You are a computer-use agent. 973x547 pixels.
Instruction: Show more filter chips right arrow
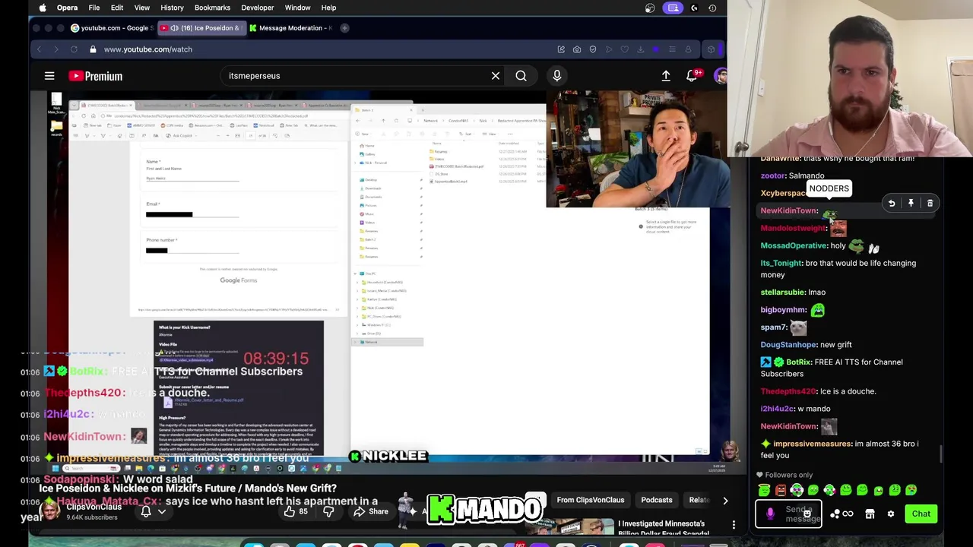pos(725,501)
